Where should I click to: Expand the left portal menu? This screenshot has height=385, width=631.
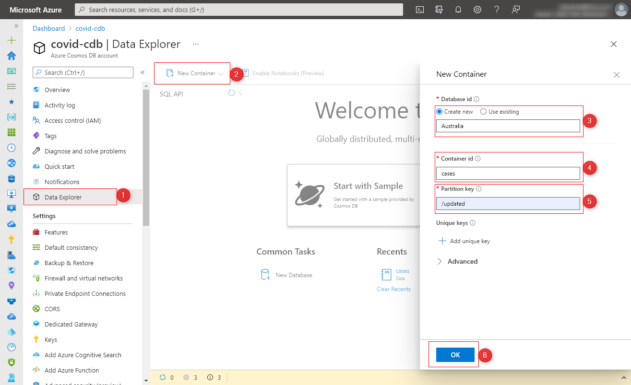click(x=16, y=26)
